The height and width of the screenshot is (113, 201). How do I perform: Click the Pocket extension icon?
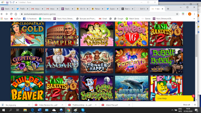(x=183, y=14)
